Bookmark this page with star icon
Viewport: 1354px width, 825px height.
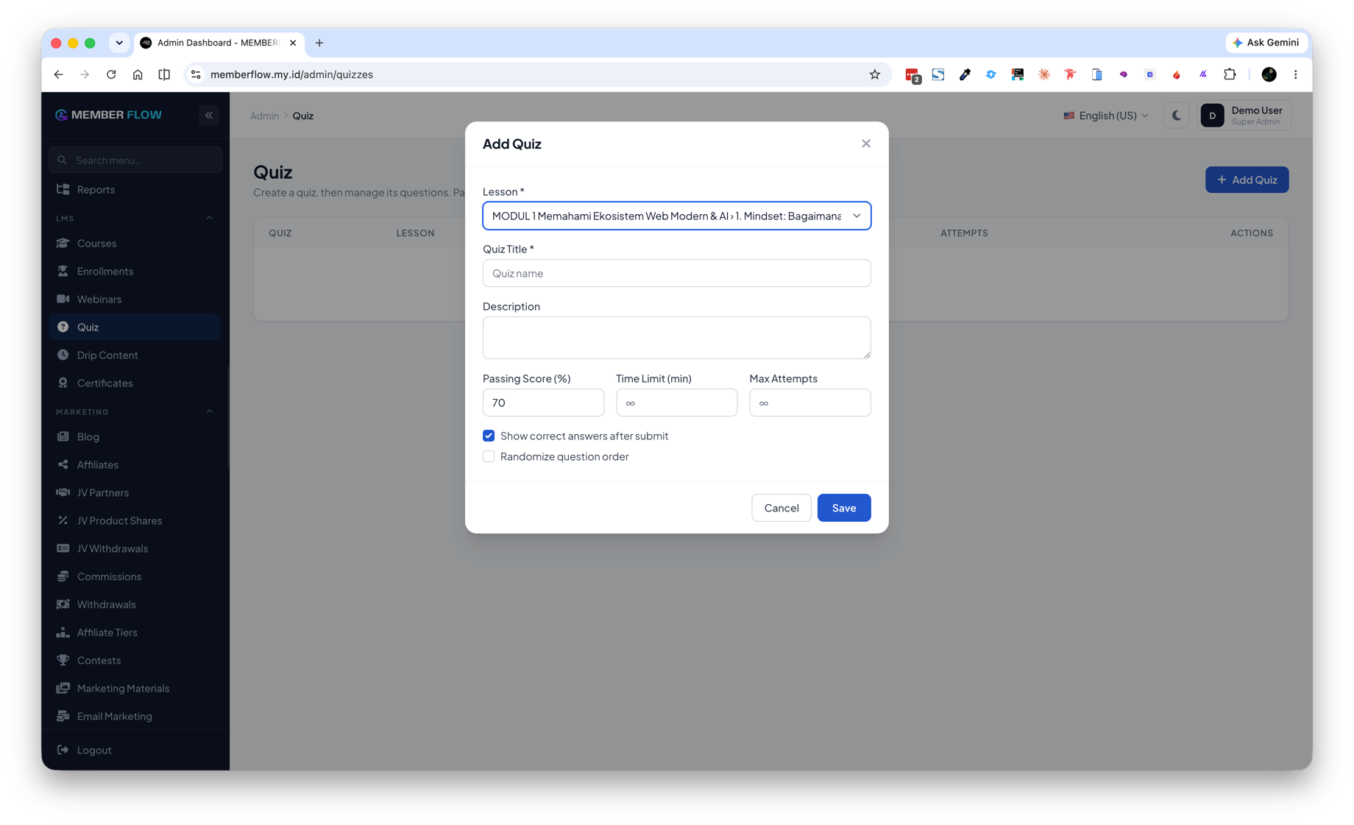coord(874,74)
